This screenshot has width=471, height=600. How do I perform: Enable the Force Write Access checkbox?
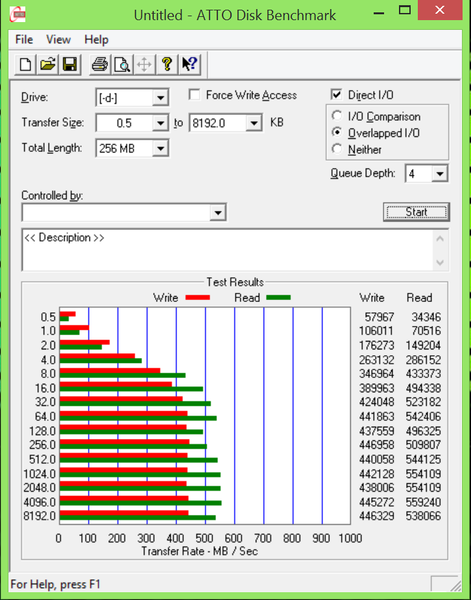pyautogui.click(x=194, y=95)
